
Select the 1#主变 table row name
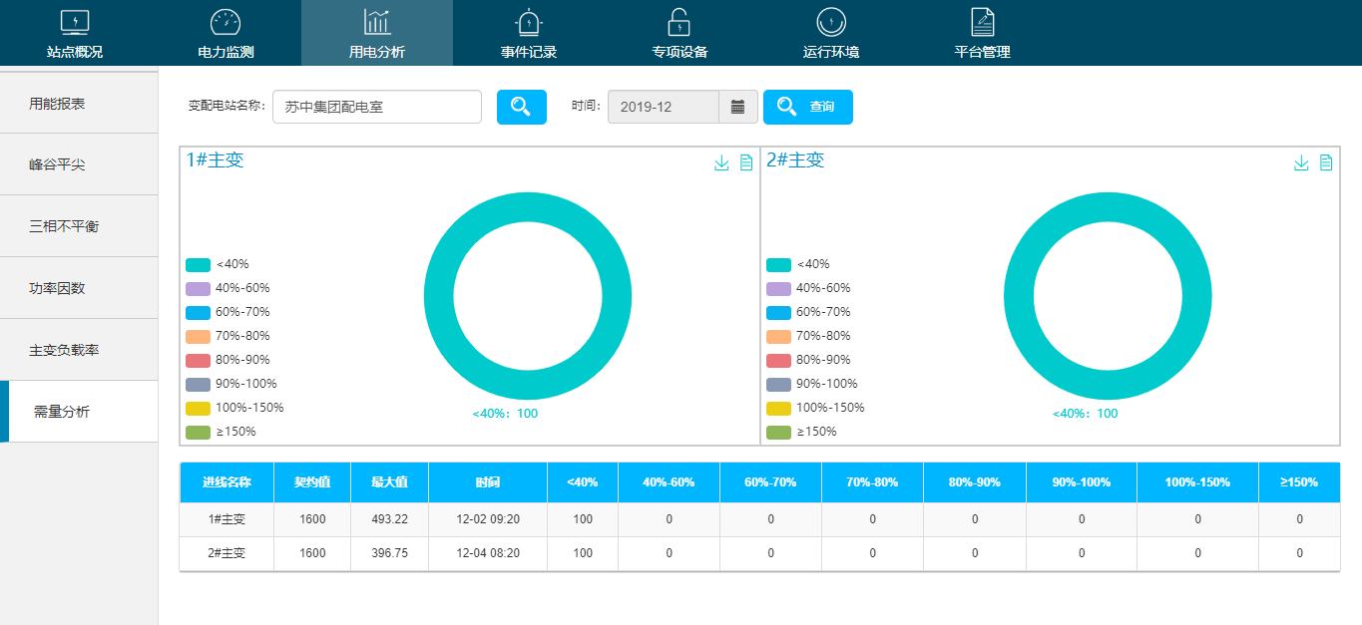pyautogui.click(x=227, y=520)
